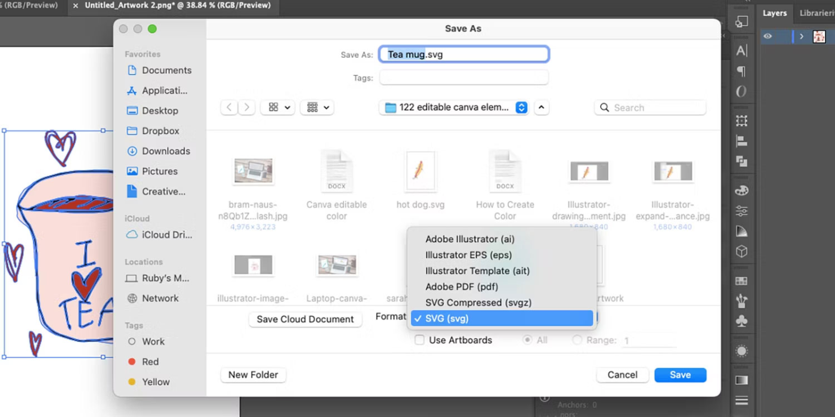Open the Character panel icon
835x417 pixels.
741,51
